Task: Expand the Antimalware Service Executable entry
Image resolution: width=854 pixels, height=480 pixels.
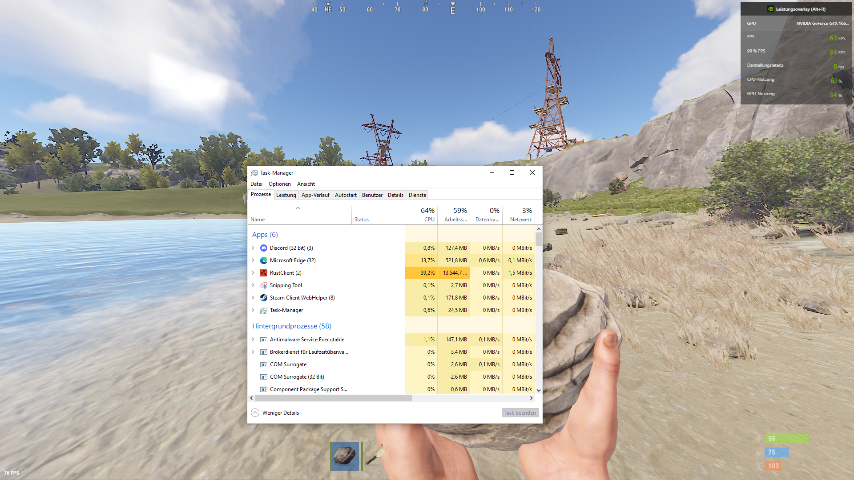Action: pos(253,340)
